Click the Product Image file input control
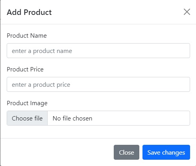This screenshot has width=196, height=166. 98,118
